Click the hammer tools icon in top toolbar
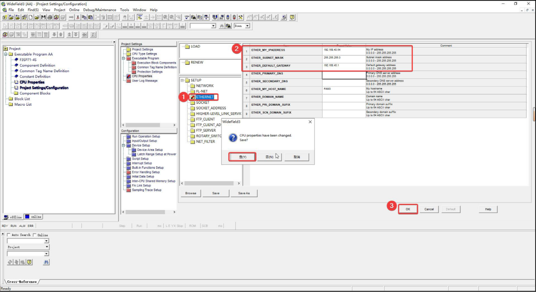536x292 pixels. coord(241,17)
